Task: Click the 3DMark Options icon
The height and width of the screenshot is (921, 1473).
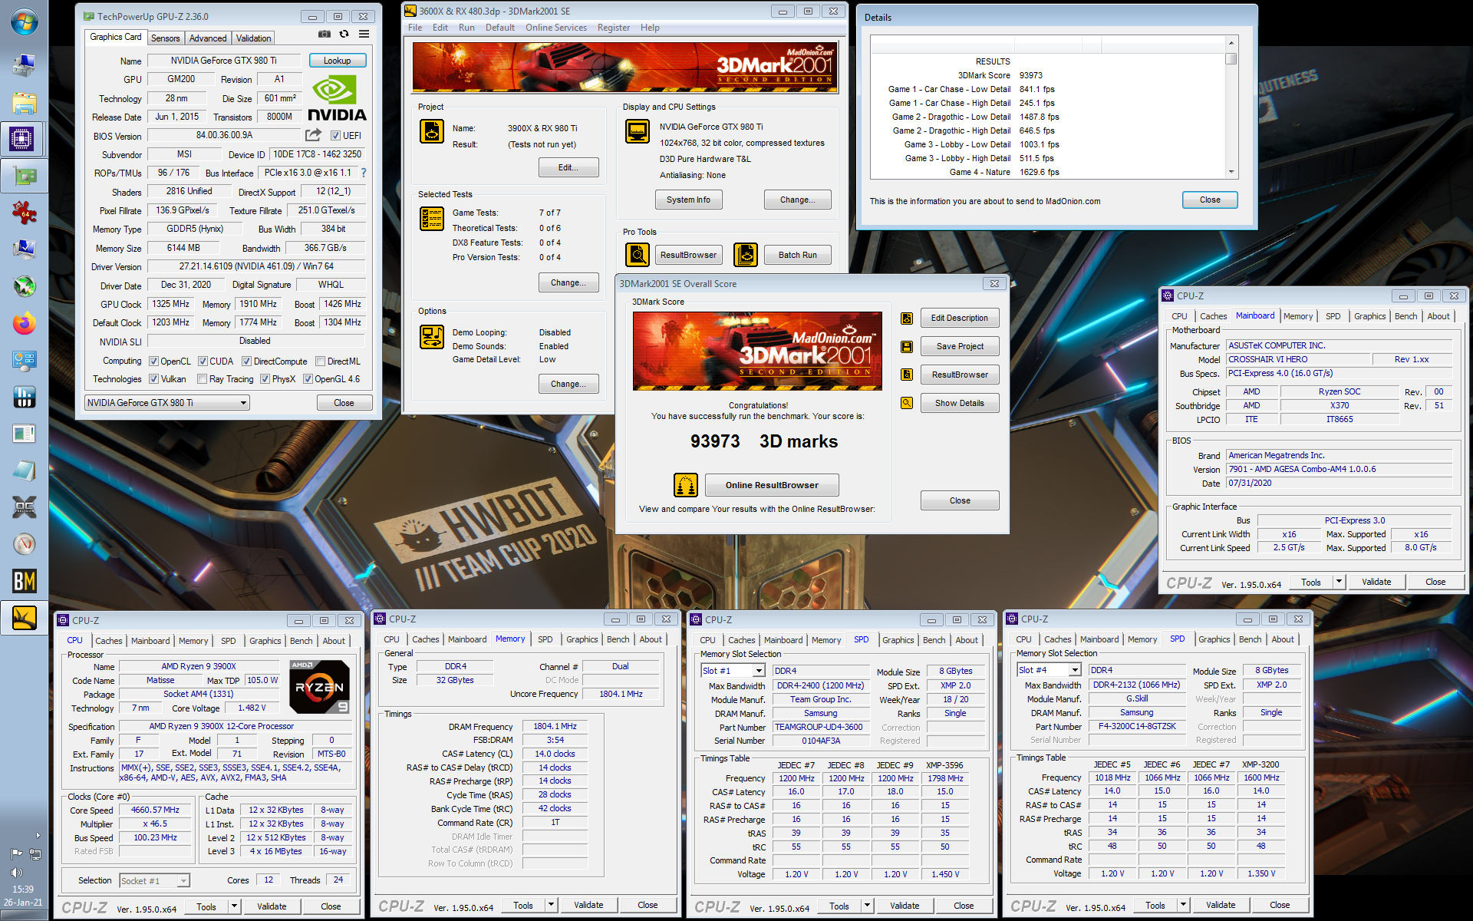Action: 432,337
